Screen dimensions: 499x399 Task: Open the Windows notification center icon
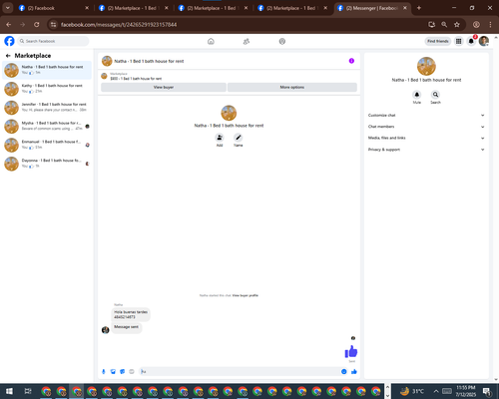(487, 391)
